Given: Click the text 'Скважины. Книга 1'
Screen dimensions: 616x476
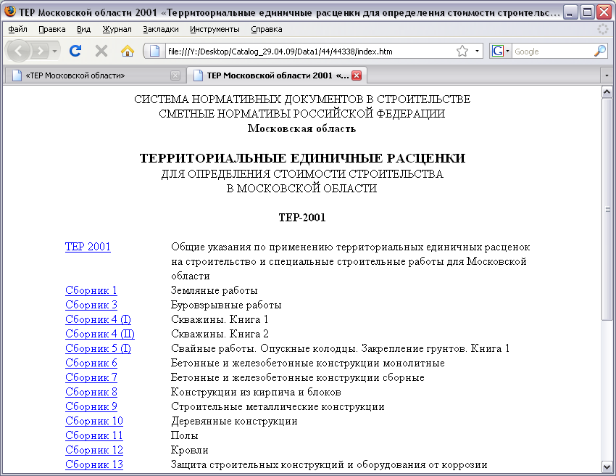Looking at the screenshot, I should point(220,319).
